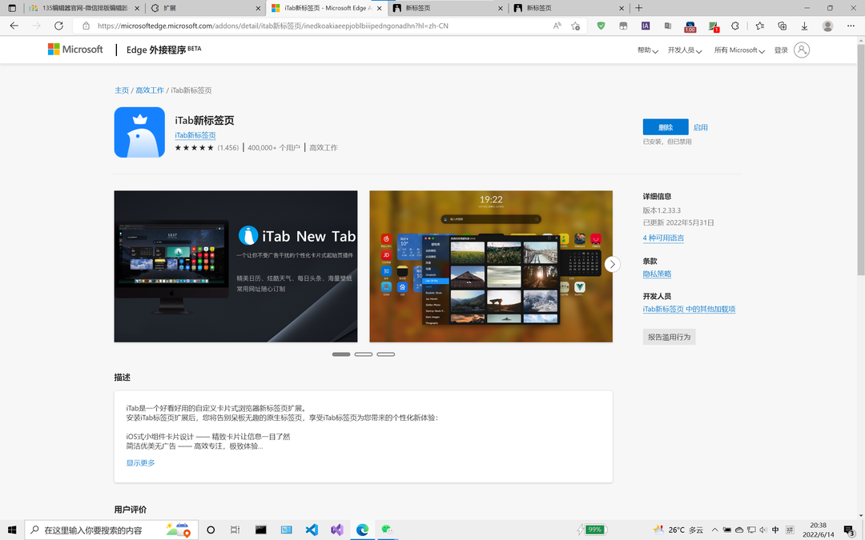Open the Favorites list icon
The height and width of the screenshot is (540, 865).
click(x=759, y=26)
